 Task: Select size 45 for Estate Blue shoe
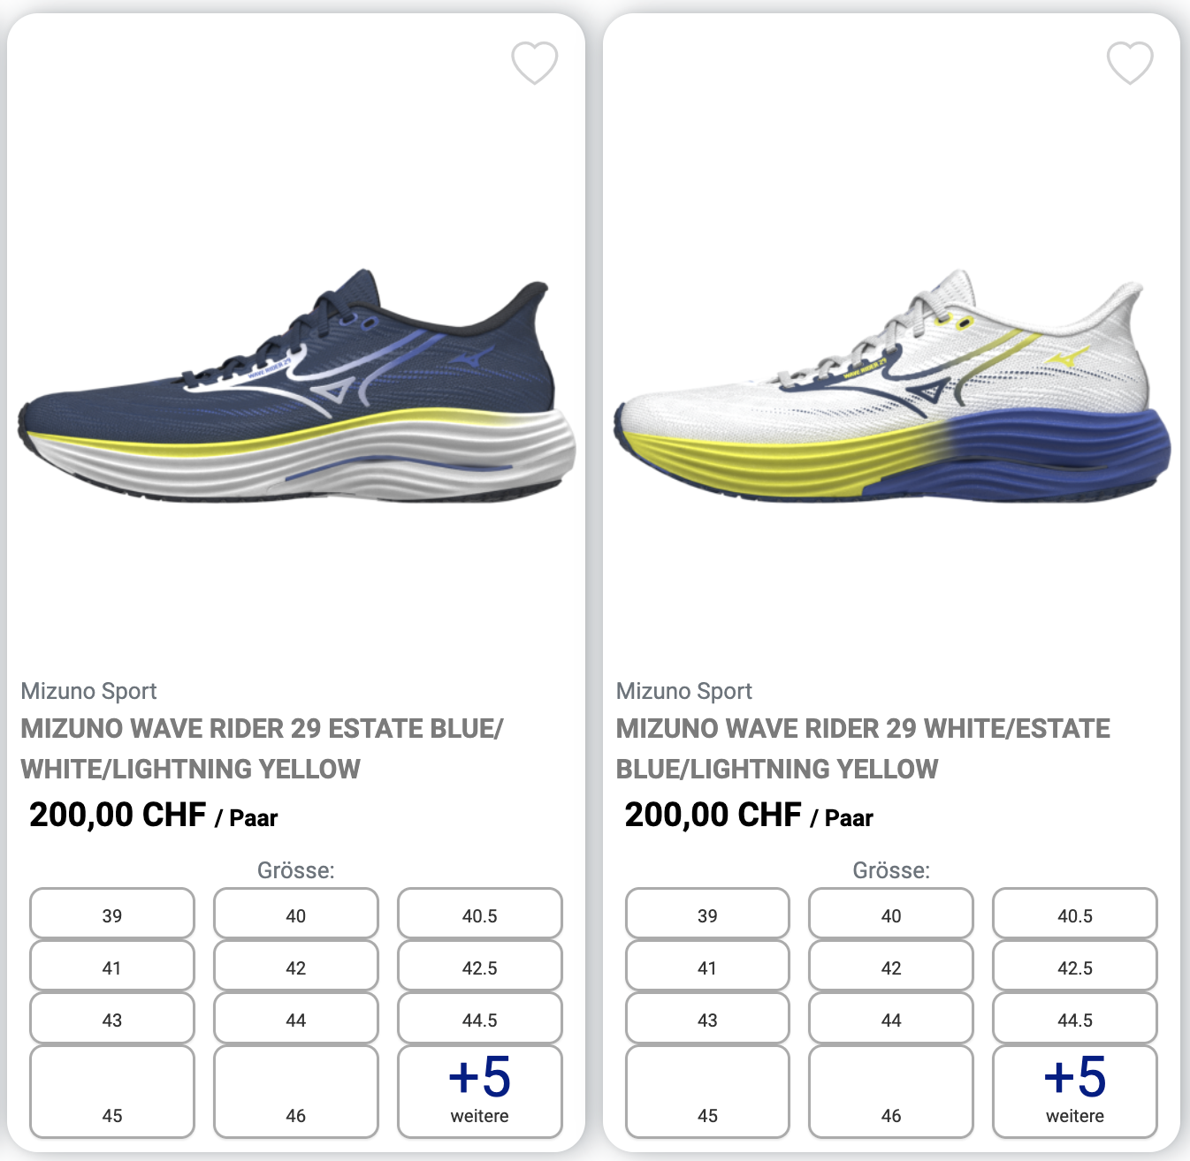point(112,1092)
